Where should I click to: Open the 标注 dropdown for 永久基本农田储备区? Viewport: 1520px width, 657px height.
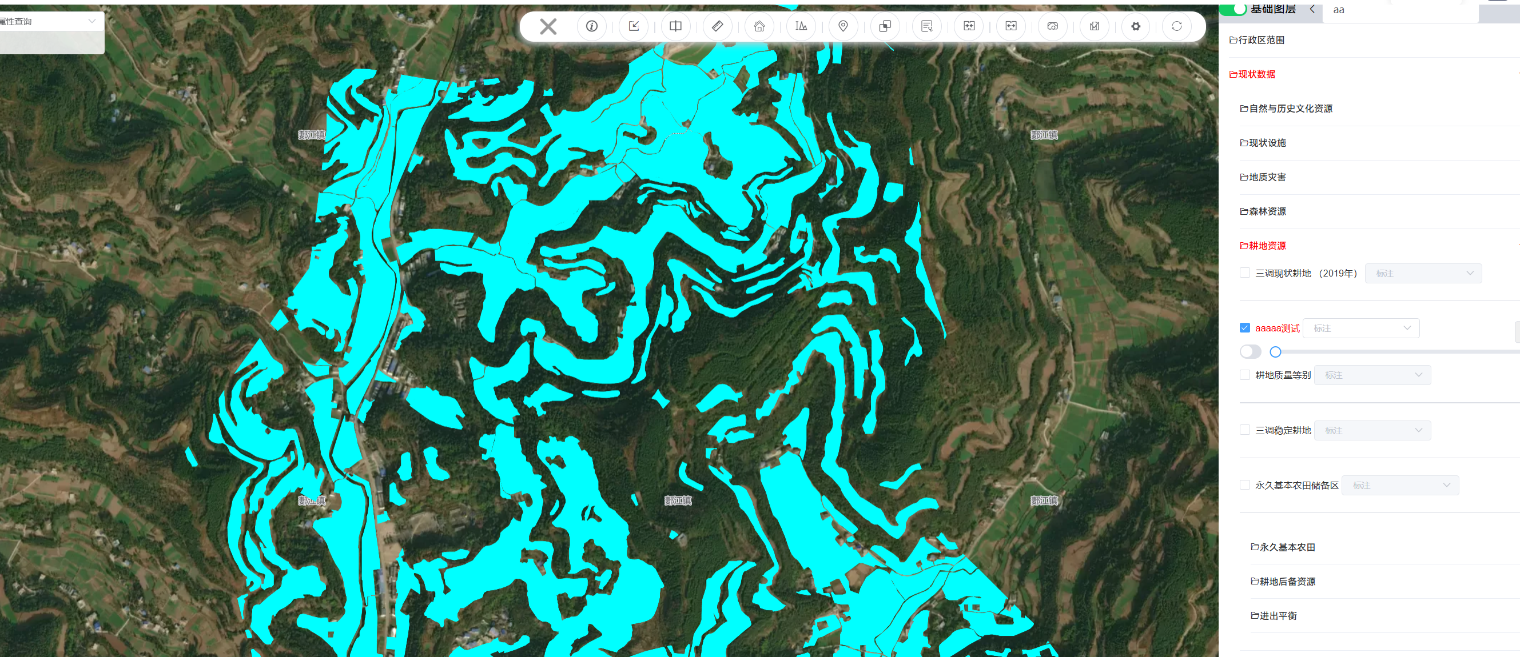coord(1400,486)
